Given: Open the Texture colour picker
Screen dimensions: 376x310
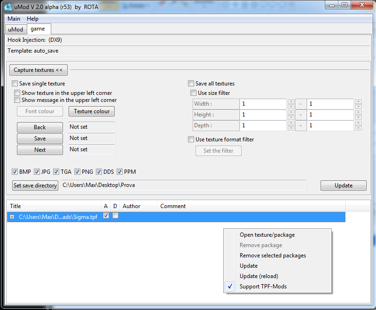Looking at the screenshot, I should click(92, 111).
